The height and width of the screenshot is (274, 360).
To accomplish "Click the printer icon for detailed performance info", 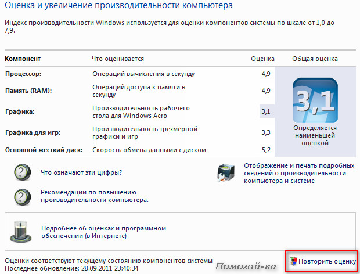I will [226, 173].
